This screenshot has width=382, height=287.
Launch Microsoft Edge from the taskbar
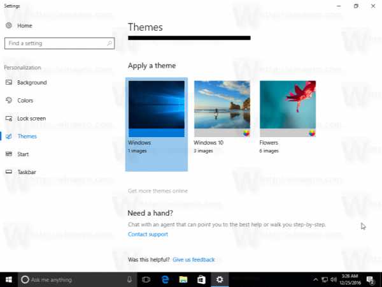164,279
